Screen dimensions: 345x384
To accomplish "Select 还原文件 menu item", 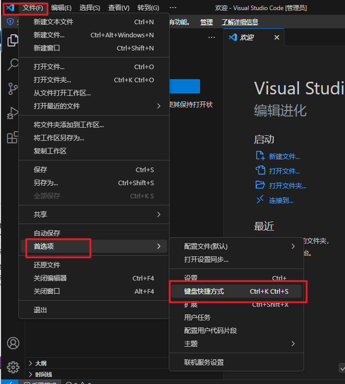I will point(93,265).
